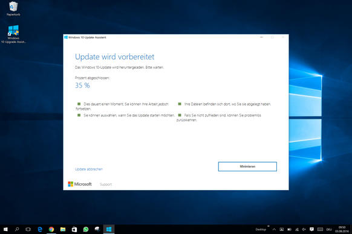Open the Papierkorb desktop icon
Viewport: 352px width, 234px height.
(13, 8)
